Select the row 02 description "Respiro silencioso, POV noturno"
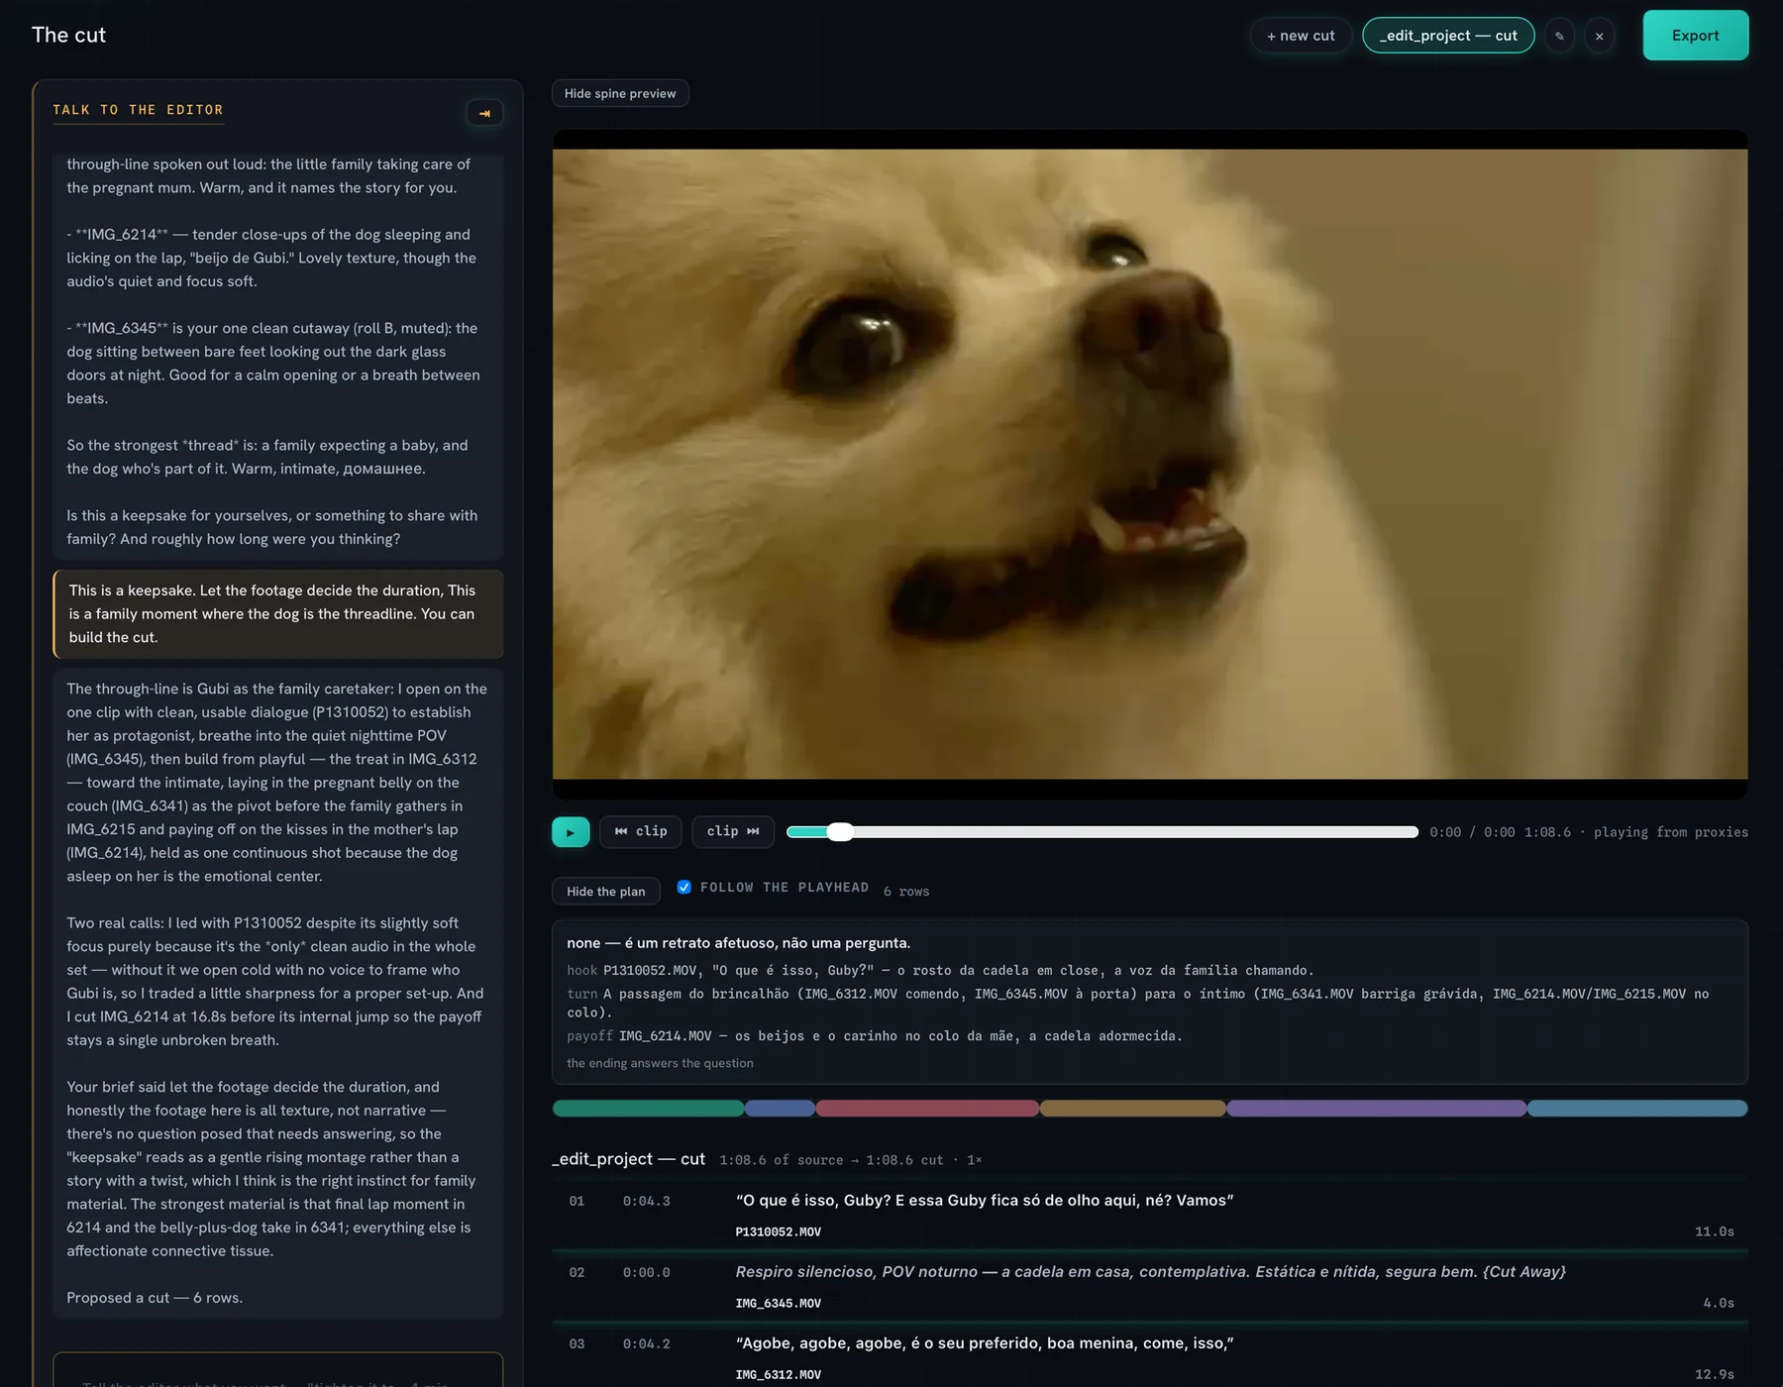 1150,1272
